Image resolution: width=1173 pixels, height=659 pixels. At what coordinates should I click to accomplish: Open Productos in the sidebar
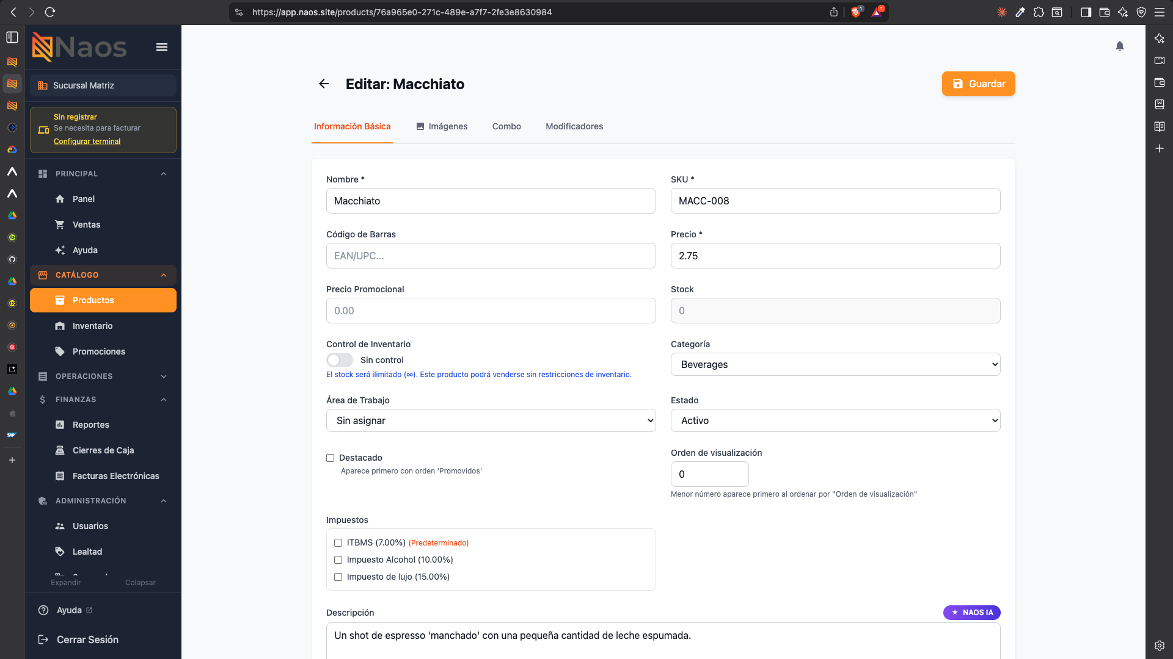click(103, 300)
